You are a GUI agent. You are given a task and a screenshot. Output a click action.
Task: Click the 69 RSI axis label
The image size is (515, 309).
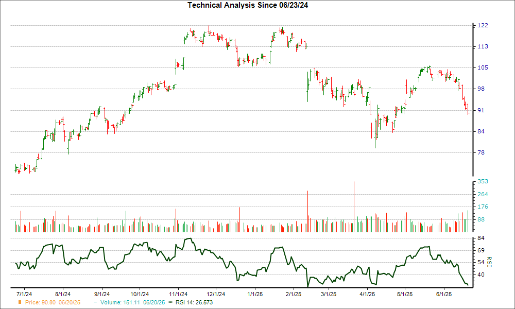[481, 251]
